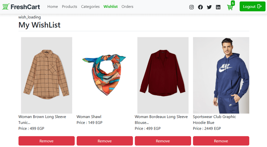Open the Twitter social icon
This screenshot has height=147, width=267.
coord(209,7)
